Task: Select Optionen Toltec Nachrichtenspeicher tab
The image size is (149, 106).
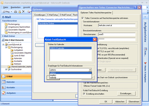Action: click(x=96, y=13)
